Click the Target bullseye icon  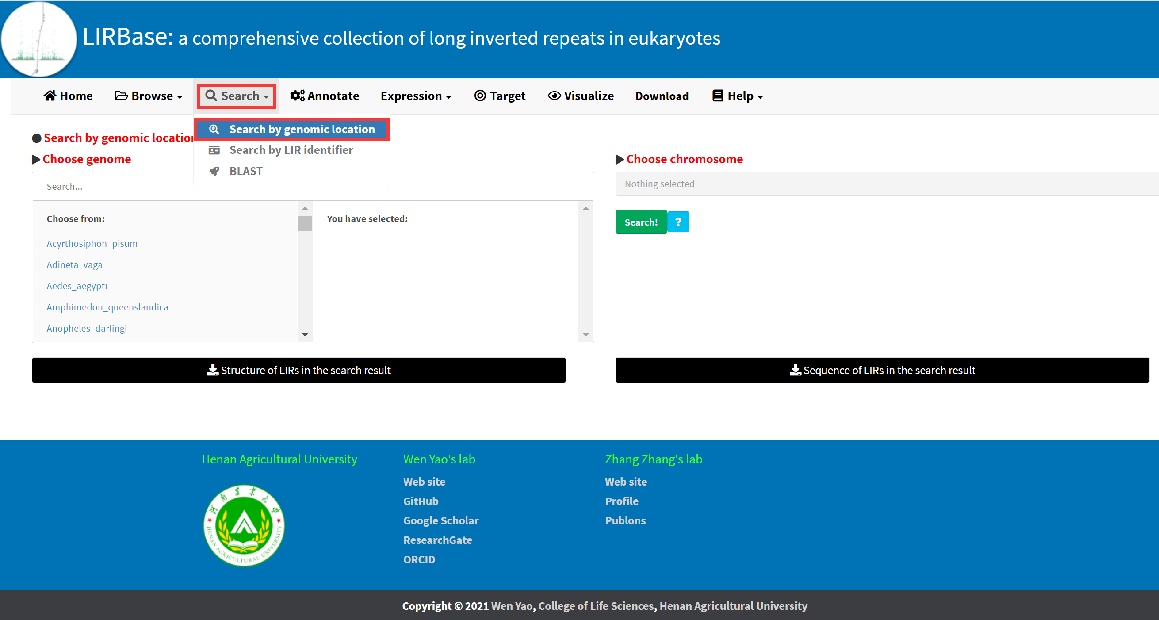coord(480,96)
